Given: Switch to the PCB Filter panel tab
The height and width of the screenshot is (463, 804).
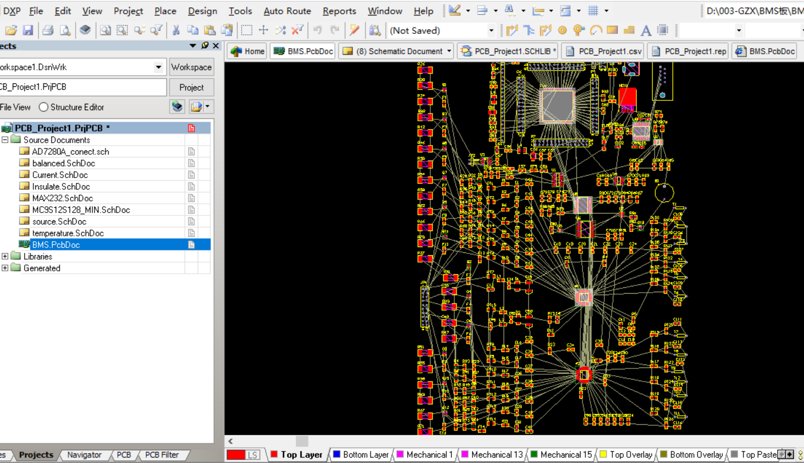Looking at the screenshot, I should click(x=162, y=455).
